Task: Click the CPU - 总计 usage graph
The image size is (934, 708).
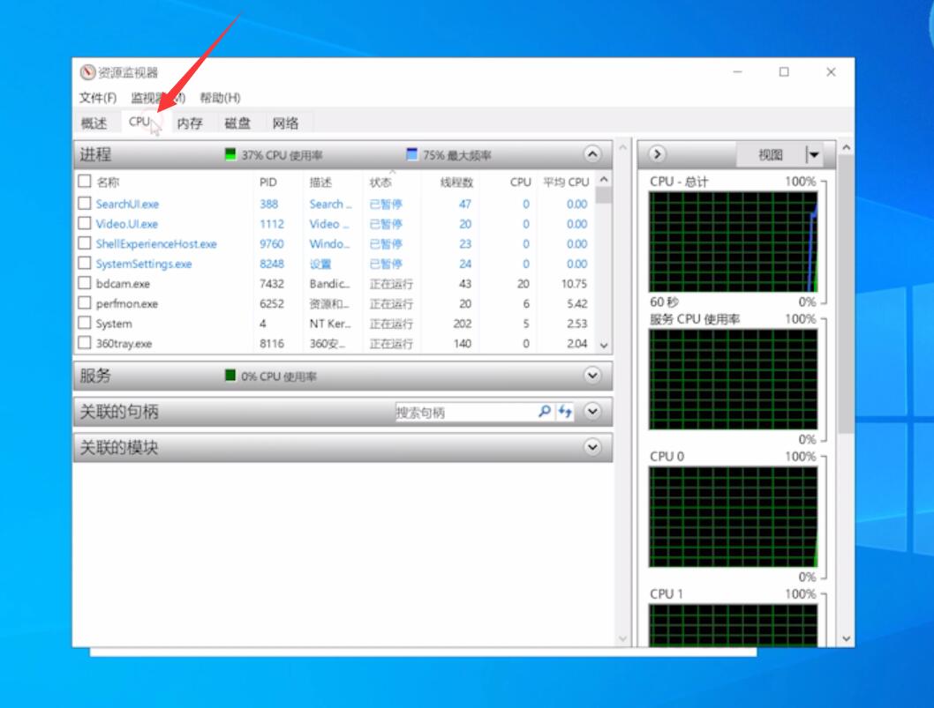Action: pos(734,242)
